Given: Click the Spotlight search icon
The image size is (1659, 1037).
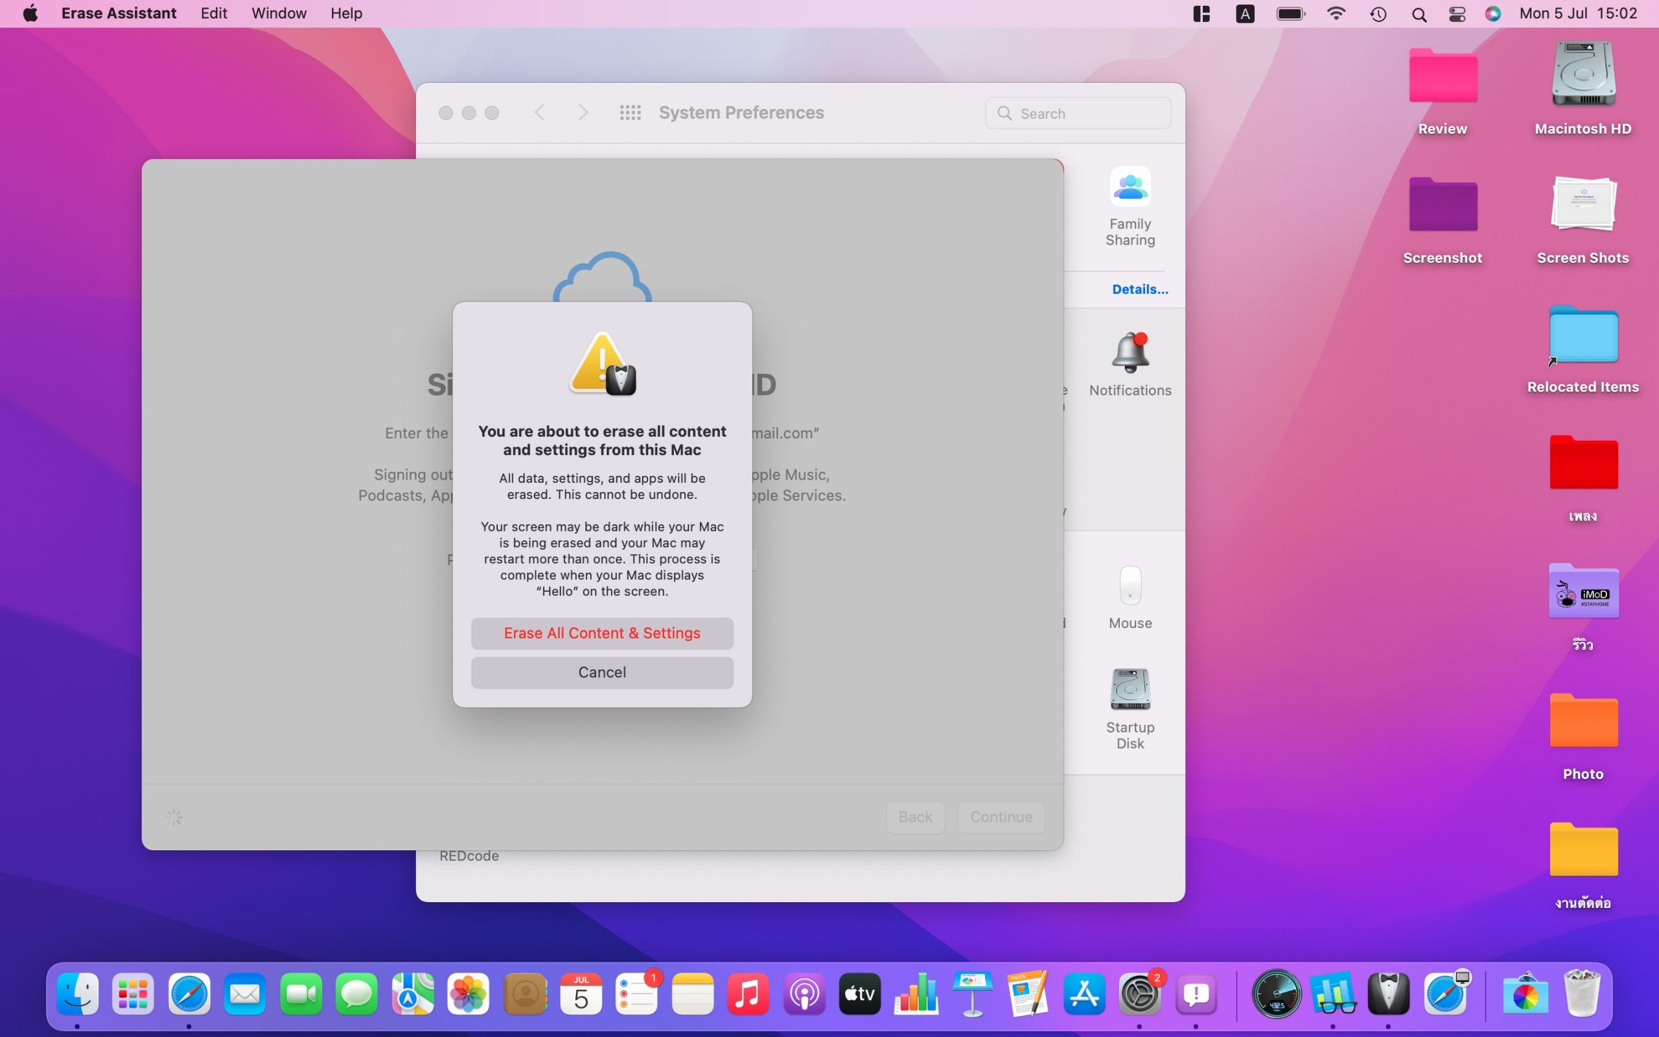Looking at the screenshot, I should click(1419, 14).
